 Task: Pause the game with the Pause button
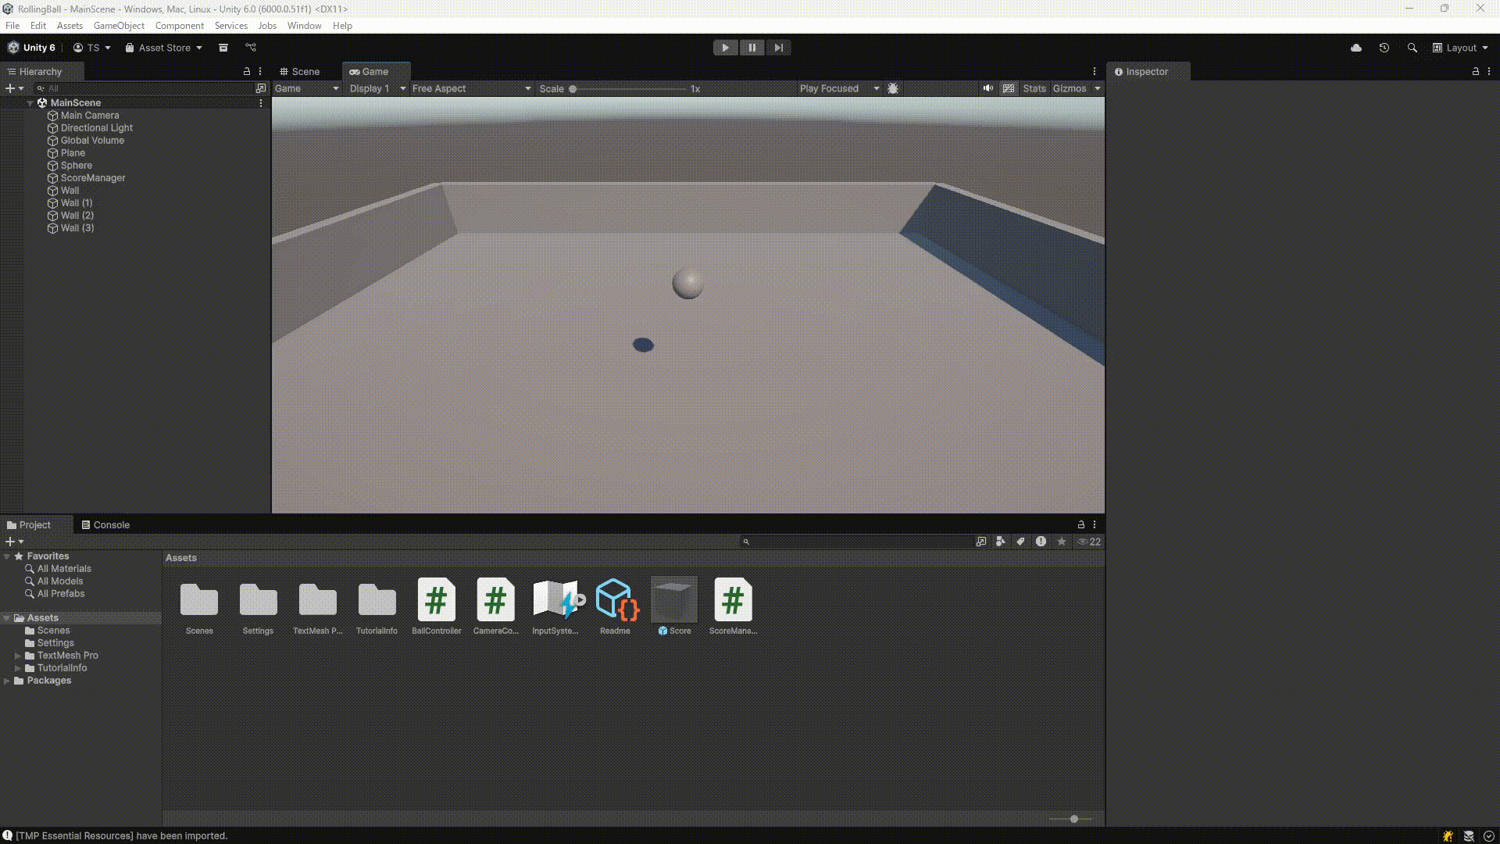tap(751, 48)
